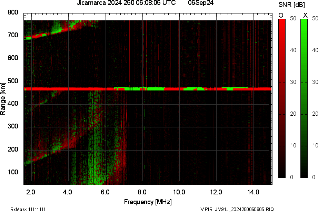
Task: Click the 700 range tick label
Action: coord(13,35)
